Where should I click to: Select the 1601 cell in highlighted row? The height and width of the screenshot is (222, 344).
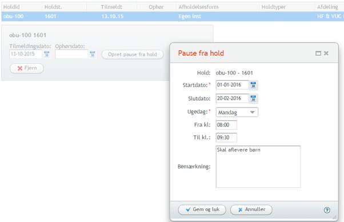(x=50, y=17)
